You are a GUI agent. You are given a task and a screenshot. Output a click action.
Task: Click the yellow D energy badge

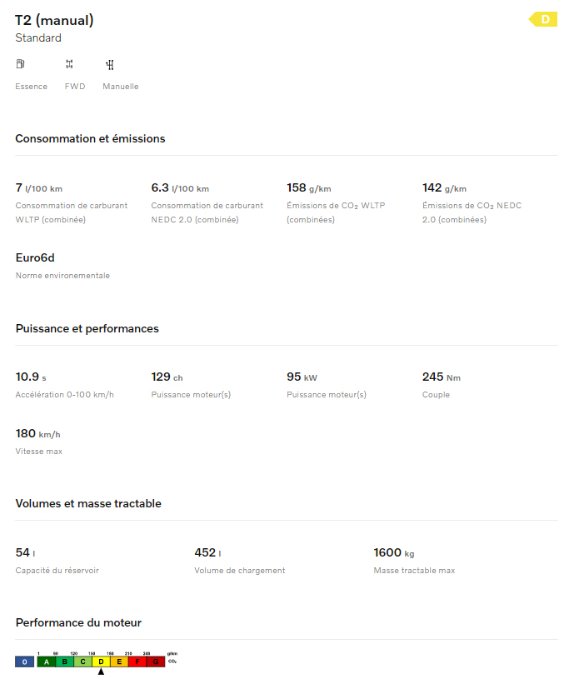(x=544, y=19)
